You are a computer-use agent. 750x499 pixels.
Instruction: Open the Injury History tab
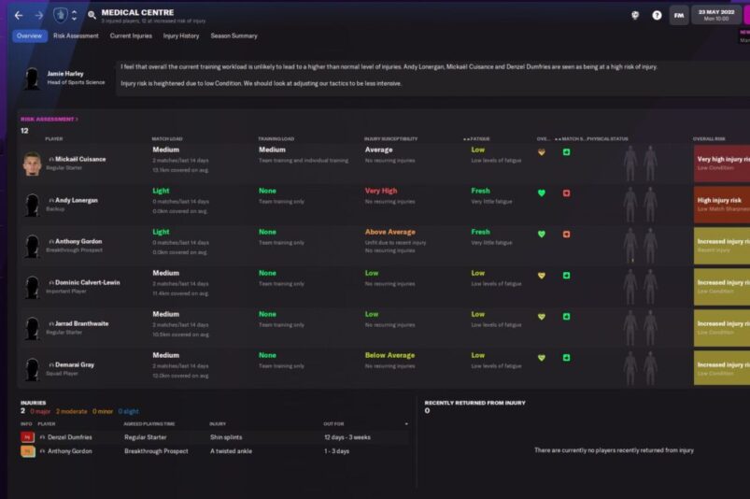tap(181, 36)
